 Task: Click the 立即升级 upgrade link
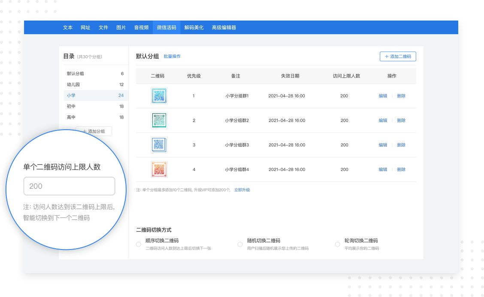(x=242, y=190)
